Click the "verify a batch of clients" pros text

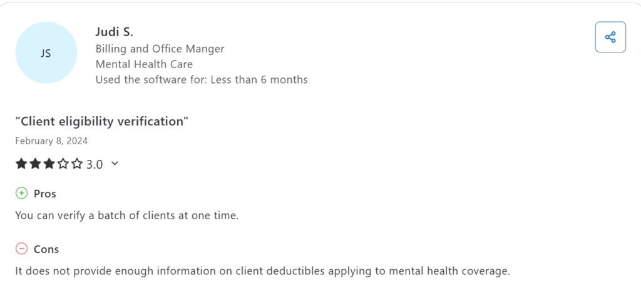coord(127,216)
